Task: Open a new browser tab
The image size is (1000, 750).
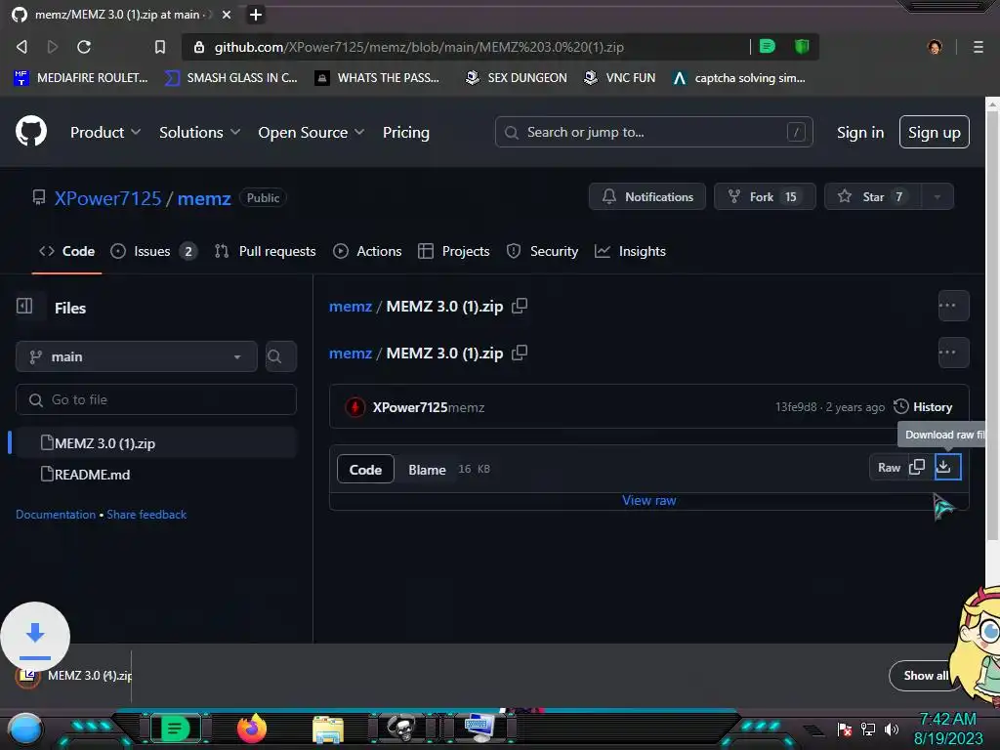Action: click(x=255, y=14)
